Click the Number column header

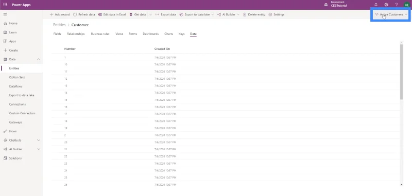[70, 49]
